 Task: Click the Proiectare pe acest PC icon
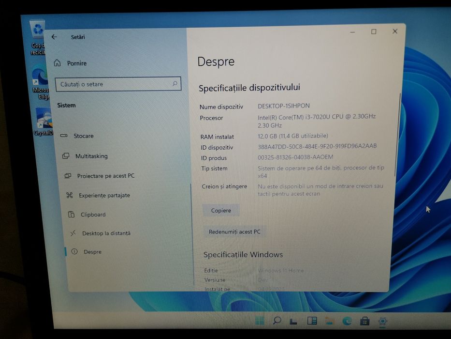pyautogui.click(x=68, y=175)
